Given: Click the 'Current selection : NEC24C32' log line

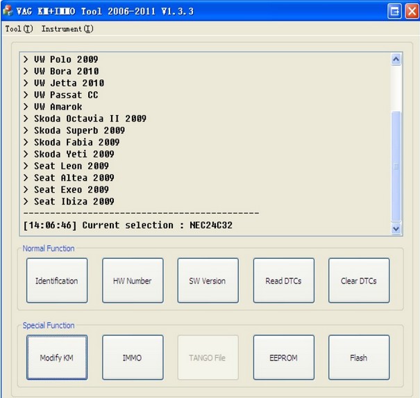Looking at the screenshot, I should click(128, 225).
